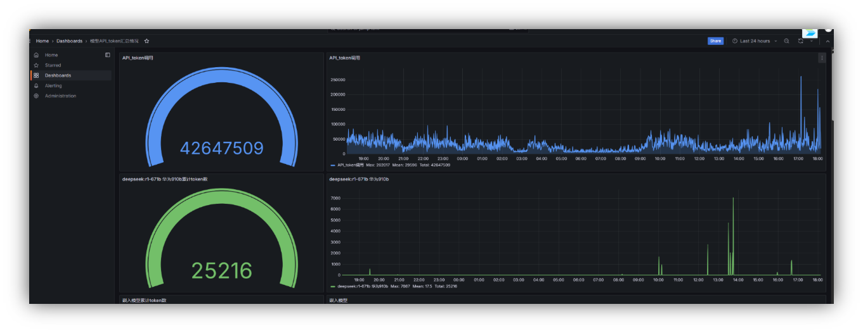Open the API_token调用 chart panel three-dot menu
The image size is (863, 333).
(822, 58)
